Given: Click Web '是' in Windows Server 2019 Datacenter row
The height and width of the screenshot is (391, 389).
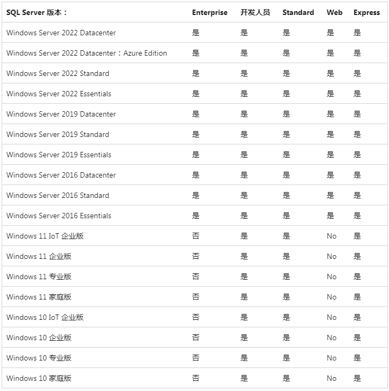Looking at the screenshot, I should pos(330,114).
